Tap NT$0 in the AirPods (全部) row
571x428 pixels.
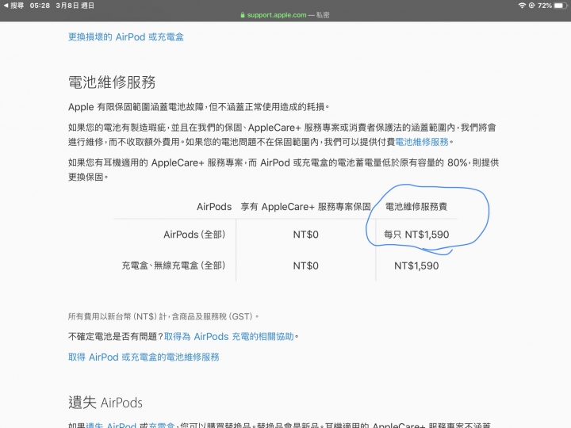(x=306, y=235)
